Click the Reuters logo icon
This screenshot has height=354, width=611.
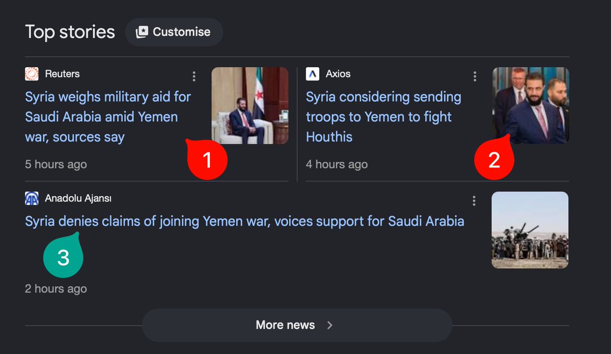pyautogui.click(x=32, y=74)
